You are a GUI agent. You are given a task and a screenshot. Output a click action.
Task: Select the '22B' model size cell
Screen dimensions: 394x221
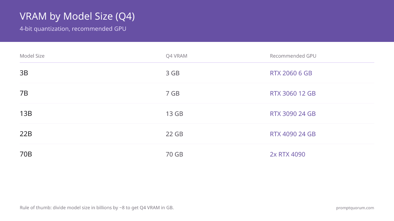[x=26, y=134]
